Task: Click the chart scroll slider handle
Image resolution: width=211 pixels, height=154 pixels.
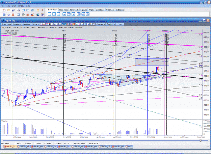Action: (x=201, y=140)
